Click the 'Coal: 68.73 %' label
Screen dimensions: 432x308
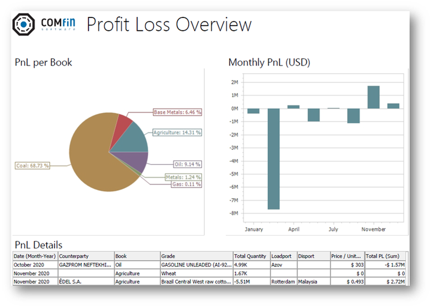coord(32,166)
